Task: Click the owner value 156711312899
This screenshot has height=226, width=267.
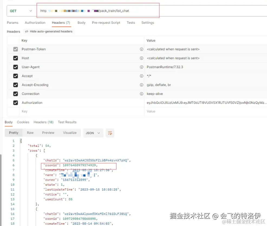Action: 74,180
